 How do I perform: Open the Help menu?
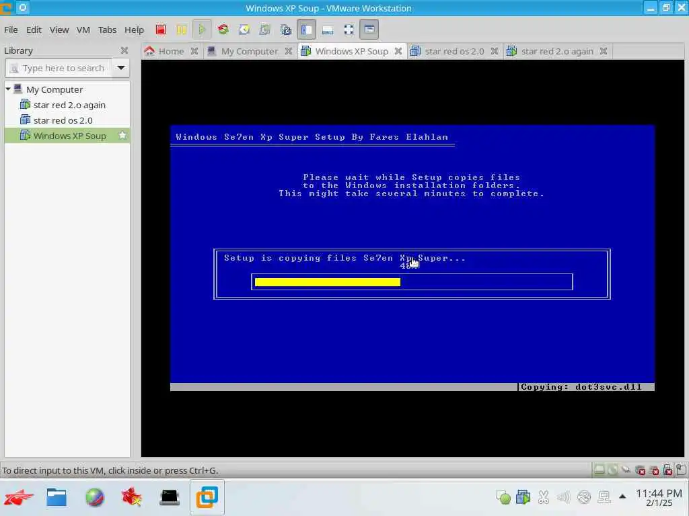coord(134,30)
